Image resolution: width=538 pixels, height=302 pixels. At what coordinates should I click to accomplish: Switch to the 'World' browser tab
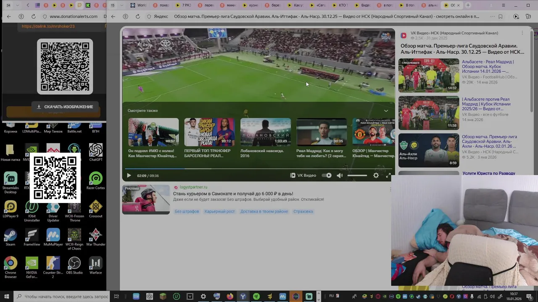(x=138, y=5)
